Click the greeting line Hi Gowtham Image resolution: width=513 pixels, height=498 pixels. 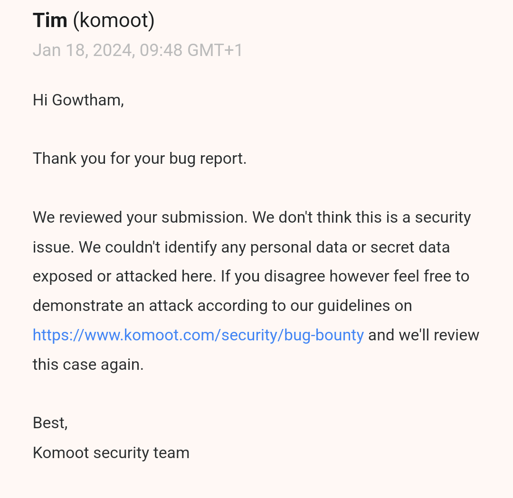(x=78, y=100)
